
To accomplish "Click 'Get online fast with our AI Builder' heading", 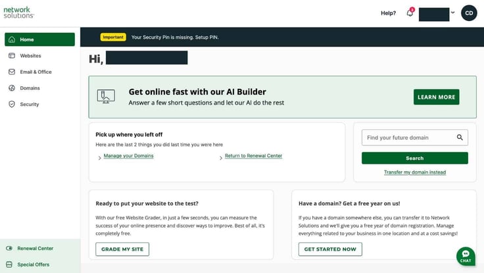I will (197, 91).
